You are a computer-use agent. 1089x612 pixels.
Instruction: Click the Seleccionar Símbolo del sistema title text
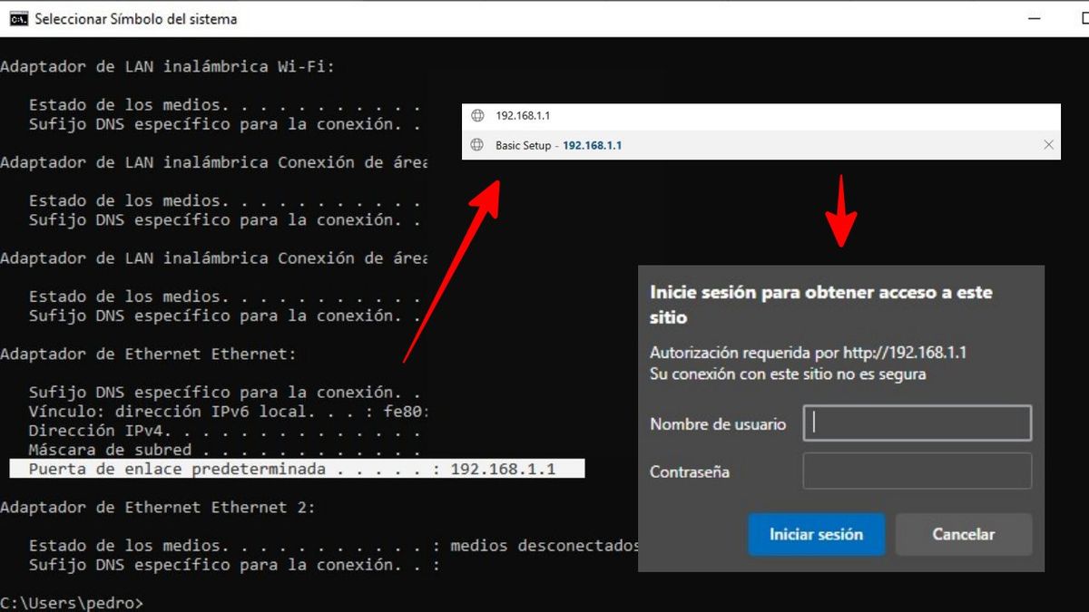(136, 18)
